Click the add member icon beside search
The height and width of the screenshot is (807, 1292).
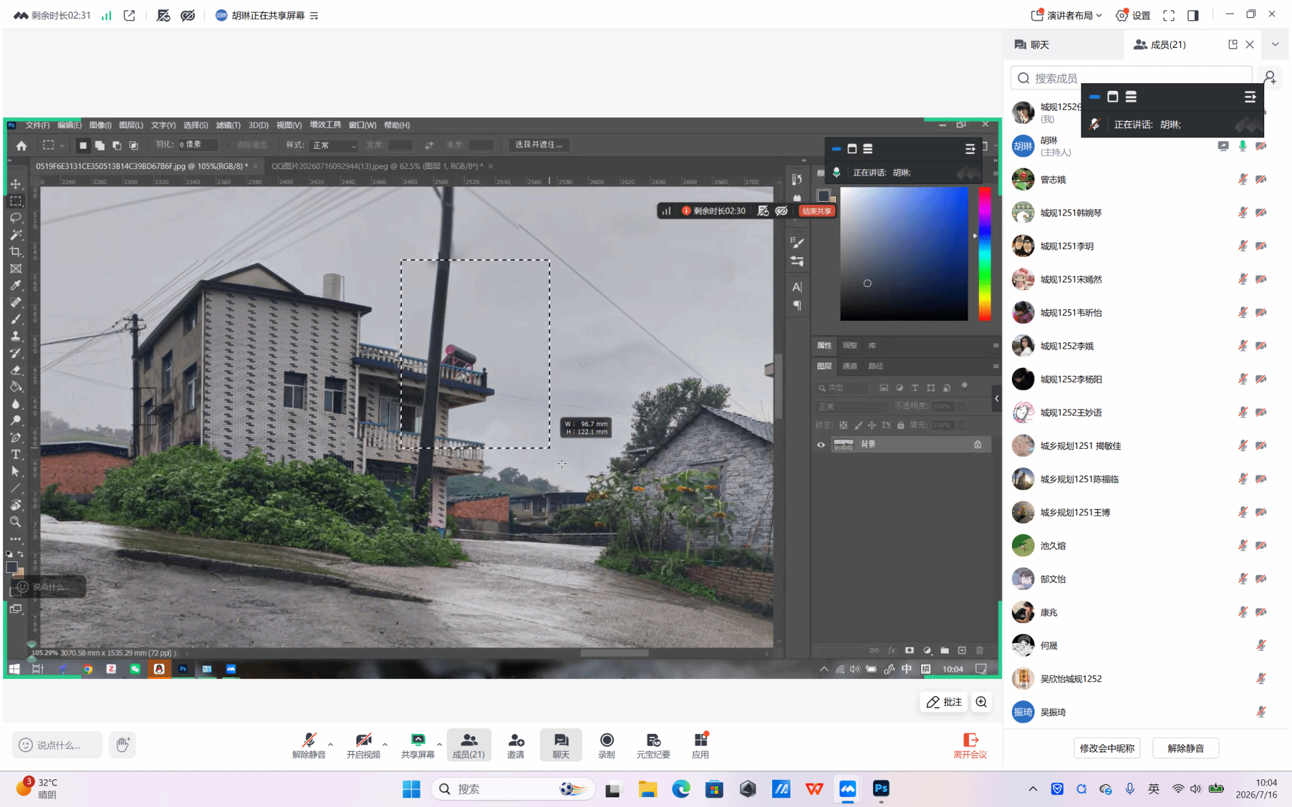[1270, 78]
